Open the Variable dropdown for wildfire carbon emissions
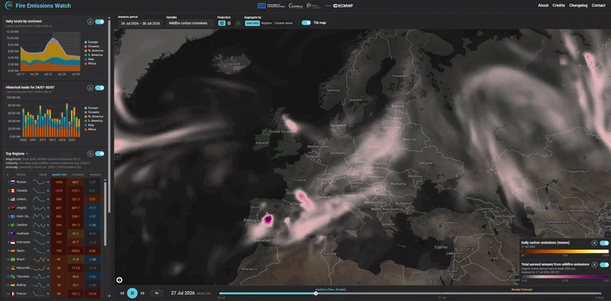 (x=189, y=24)
